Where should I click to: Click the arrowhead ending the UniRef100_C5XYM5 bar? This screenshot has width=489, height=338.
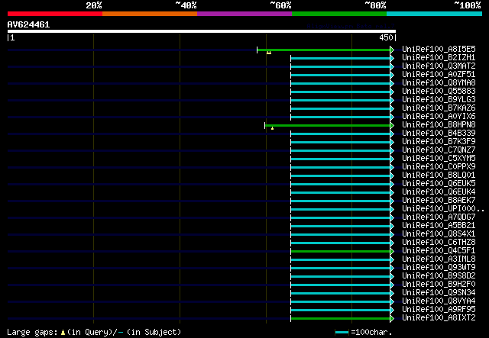[x=392, y=159]
